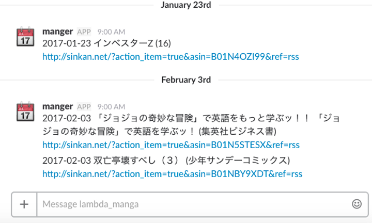This screenshot has width=372, height=223.
Task: Click manger's calendar avatar on January 23rd message
Action: 25,37
